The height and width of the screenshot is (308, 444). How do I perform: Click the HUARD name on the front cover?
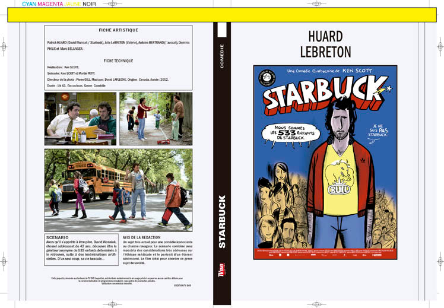pyautogui.click(x=326, y=37)
